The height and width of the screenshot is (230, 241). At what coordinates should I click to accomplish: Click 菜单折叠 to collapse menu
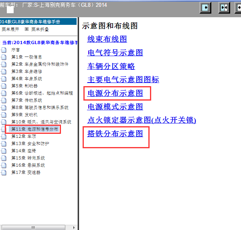[x=40, y=29]
